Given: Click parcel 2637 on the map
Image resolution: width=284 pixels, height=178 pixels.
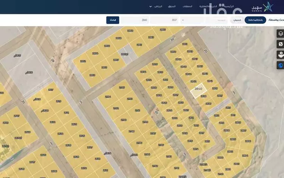Looking at the screenshot, I should (x=51, y=90).
